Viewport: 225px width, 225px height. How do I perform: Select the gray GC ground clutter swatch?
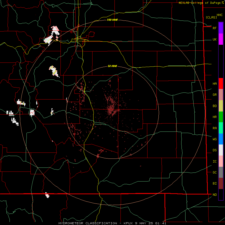[x=221, y=172]
